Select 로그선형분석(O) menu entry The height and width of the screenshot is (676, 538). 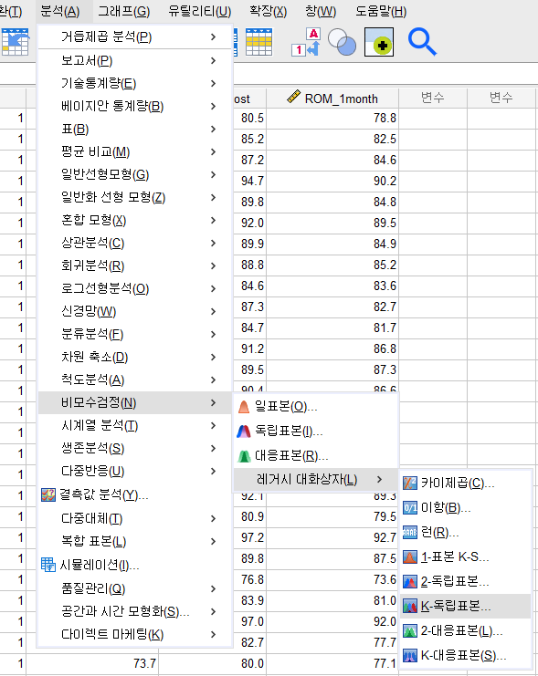click(x=135, y=288)
